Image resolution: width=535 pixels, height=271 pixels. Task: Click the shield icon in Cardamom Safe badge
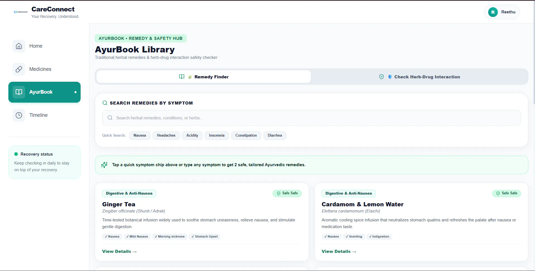pyautogui.click(x=498, y=193)
